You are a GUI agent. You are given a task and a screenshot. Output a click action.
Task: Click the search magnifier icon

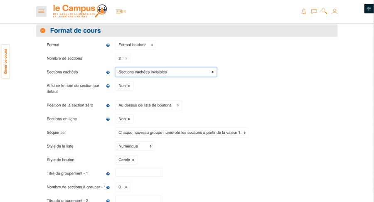click(x=324, y=11)
